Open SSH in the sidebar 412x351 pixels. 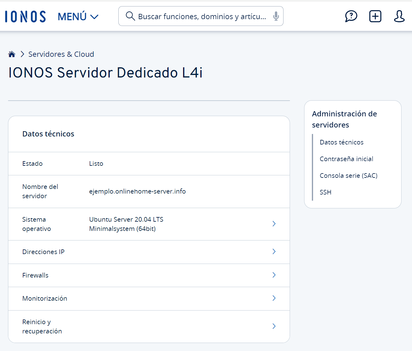pos(325,192)
